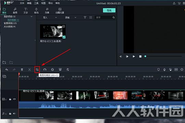Viewport: 185px width, 123px height.
Task: Click the video track 1 filmstrip icon
Action: click(x=4, y=99)
